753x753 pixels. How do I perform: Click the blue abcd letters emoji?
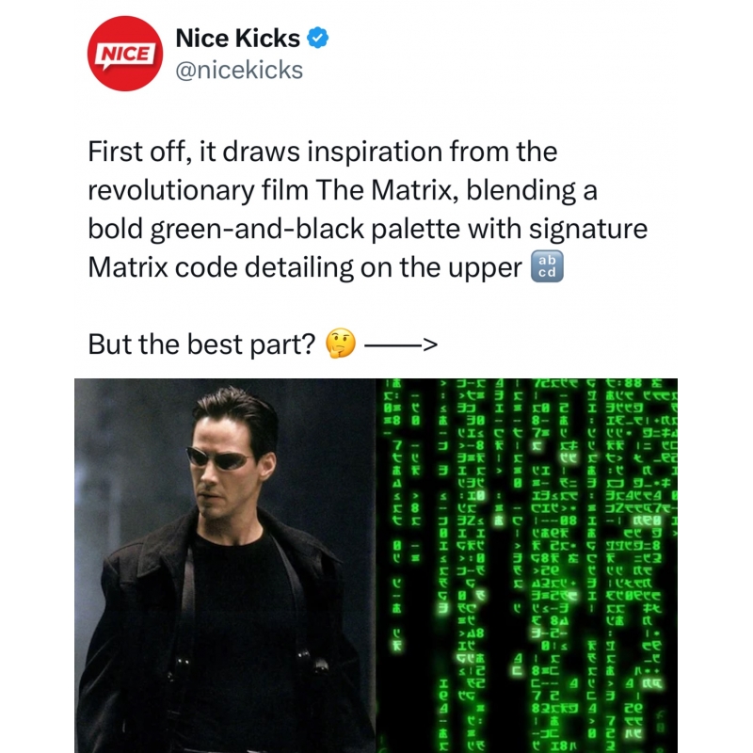[547, 266]
